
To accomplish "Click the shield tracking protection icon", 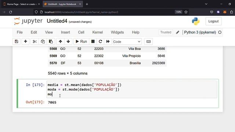I will (36, 12).
